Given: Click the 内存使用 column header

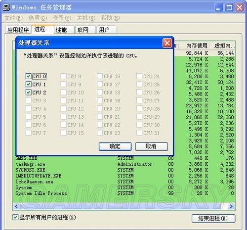Looking at the screenshot, I should tap(196, 46).
